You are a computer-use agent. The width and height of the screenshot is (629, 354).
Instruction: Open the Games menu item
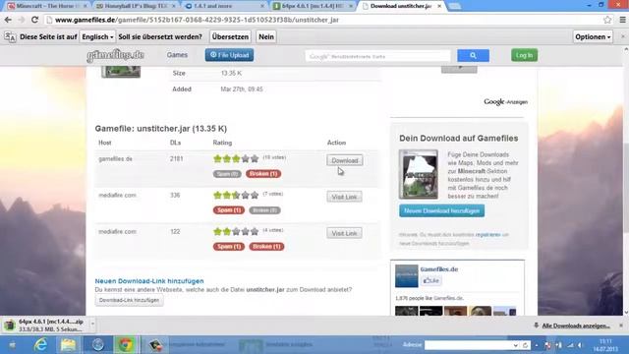177,55
